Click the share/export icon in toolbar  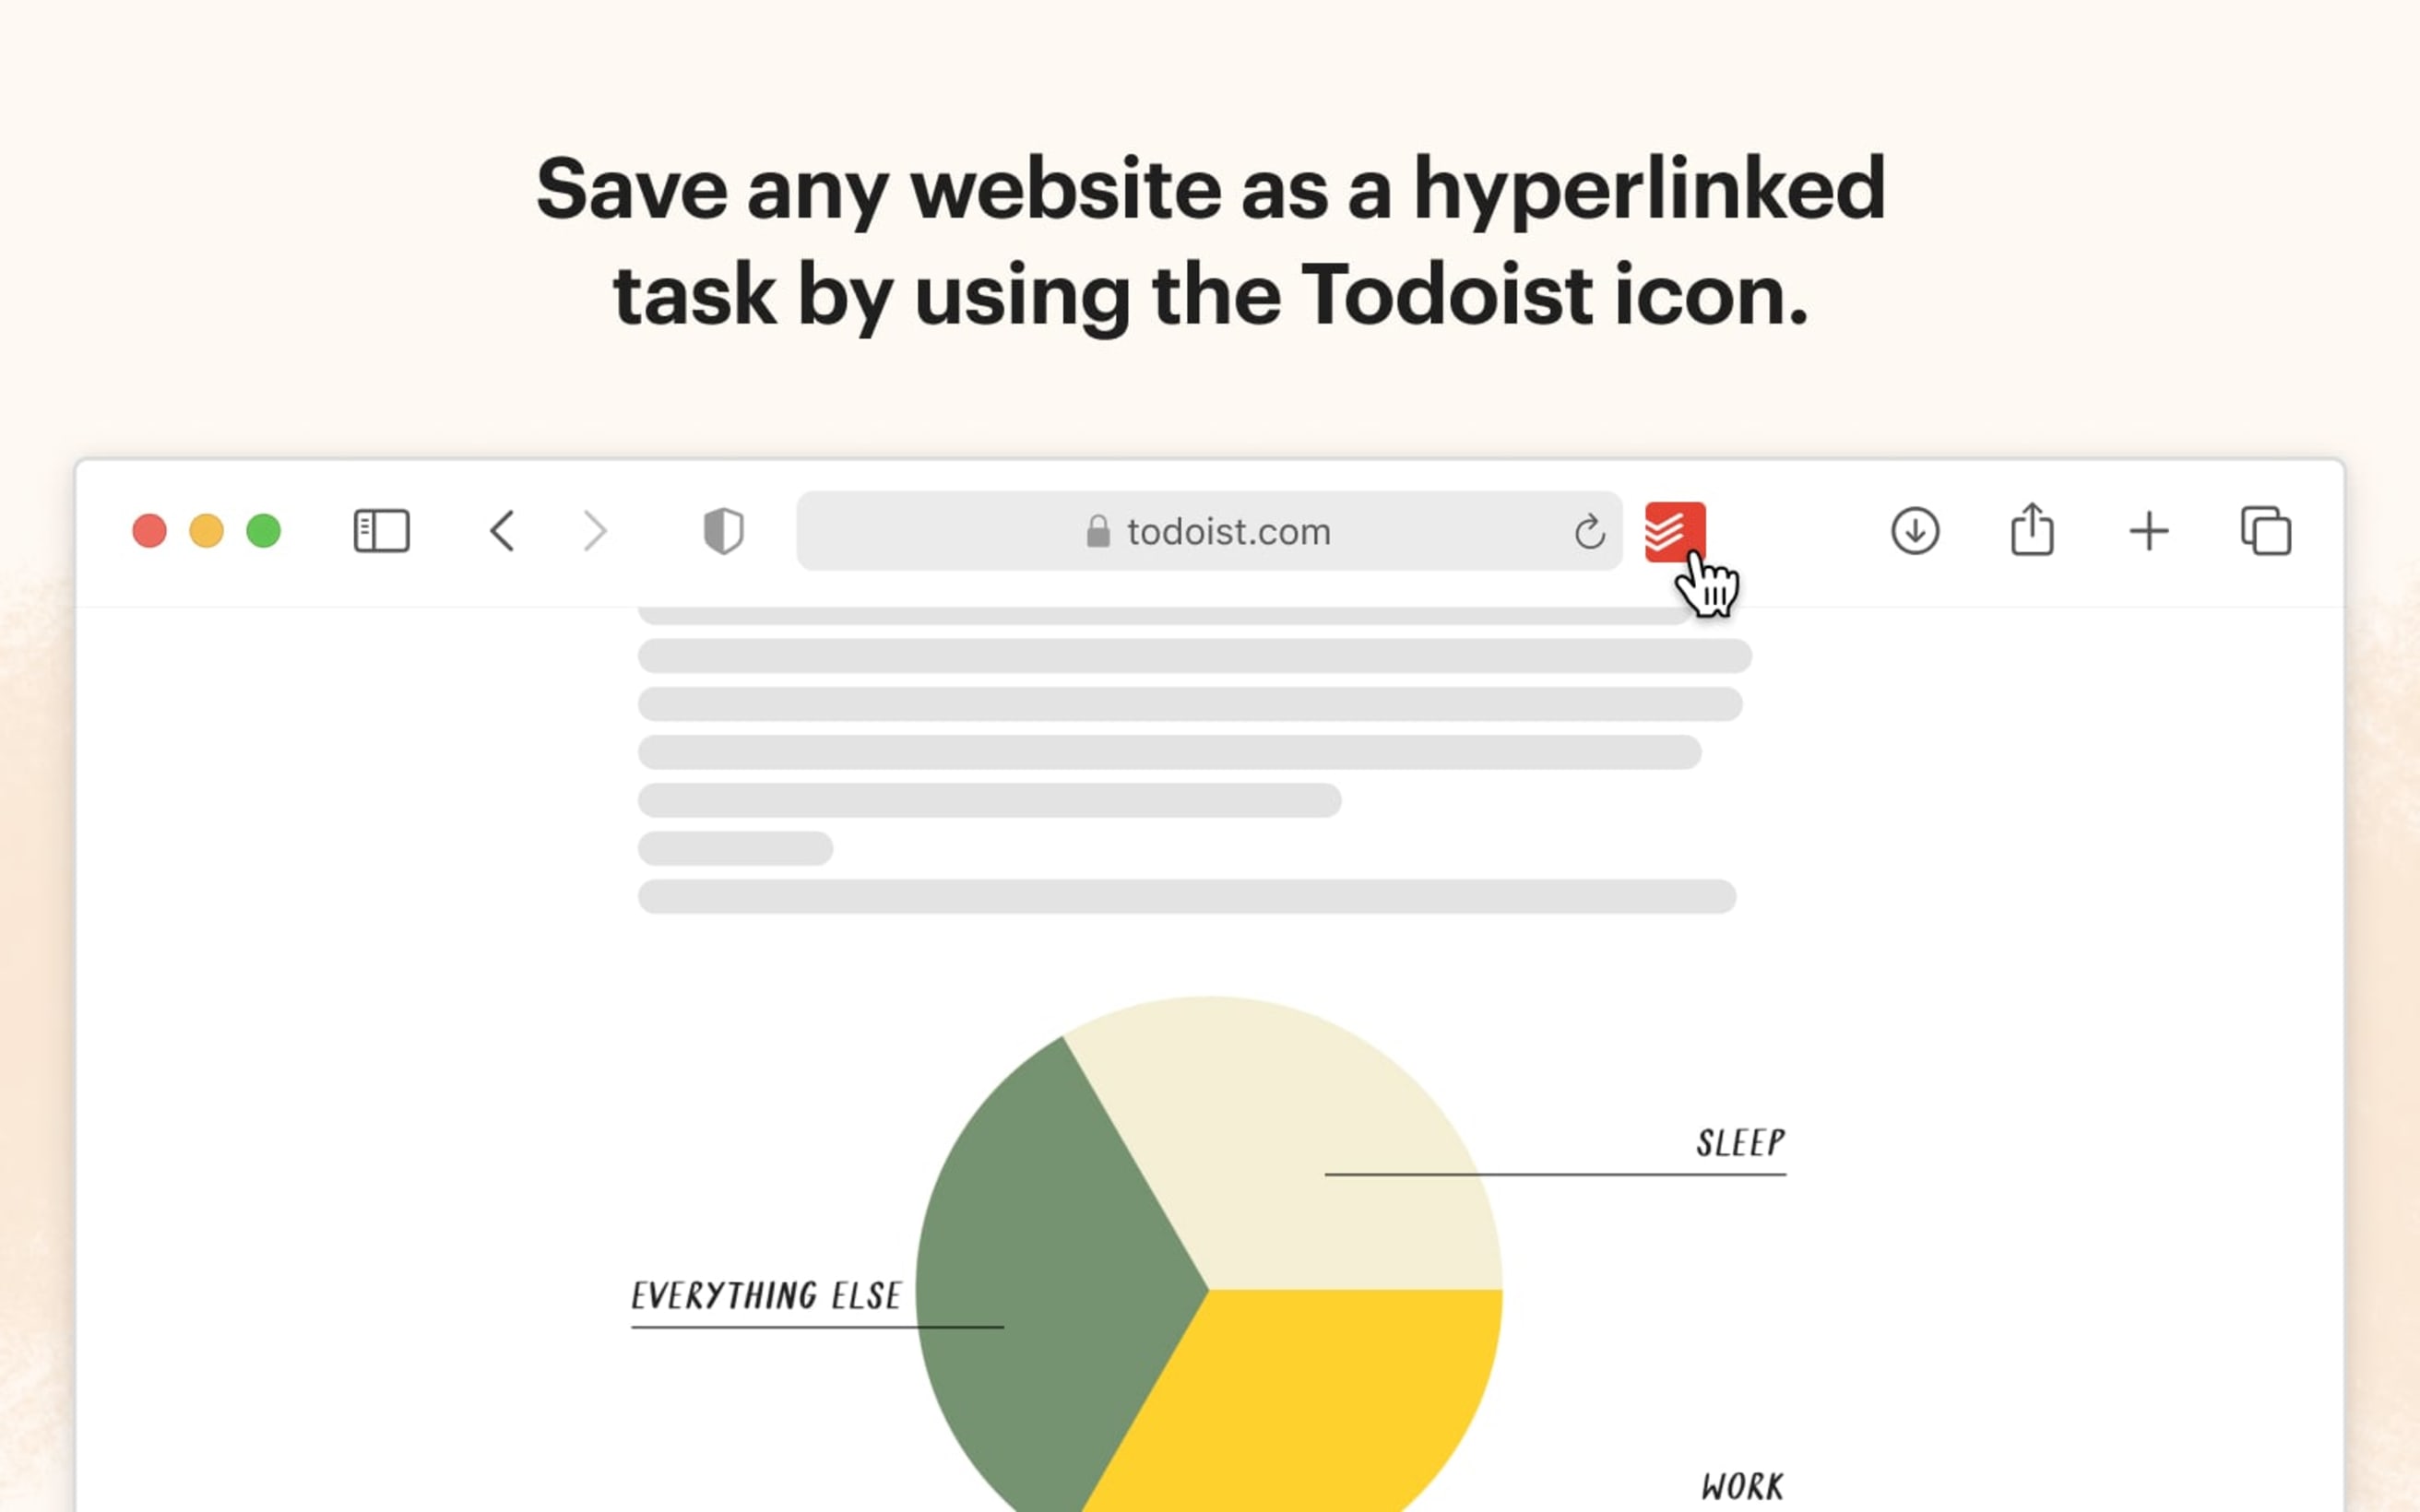coord(2032,531)
